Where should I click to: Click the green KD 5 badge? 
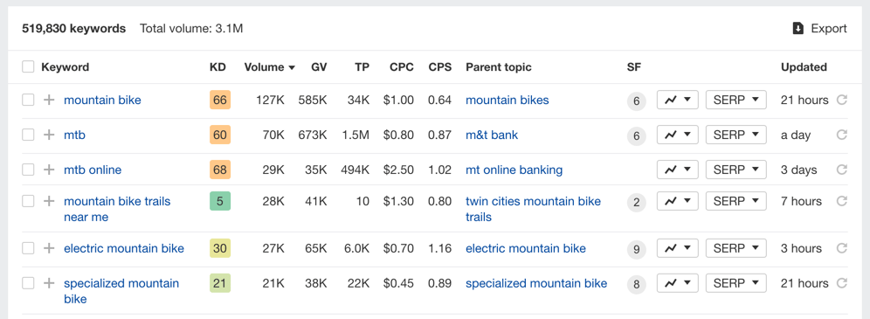coord(220,201)
